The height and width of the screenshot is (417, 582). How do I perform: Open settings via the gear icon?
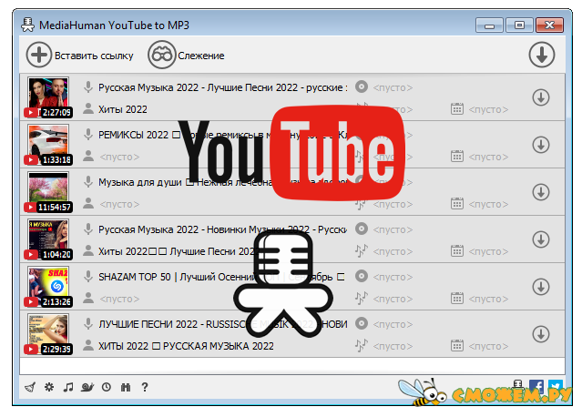click(49, 387)
